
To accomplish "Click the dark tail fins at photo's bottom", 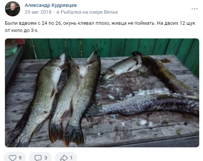I will click(67, 133).
